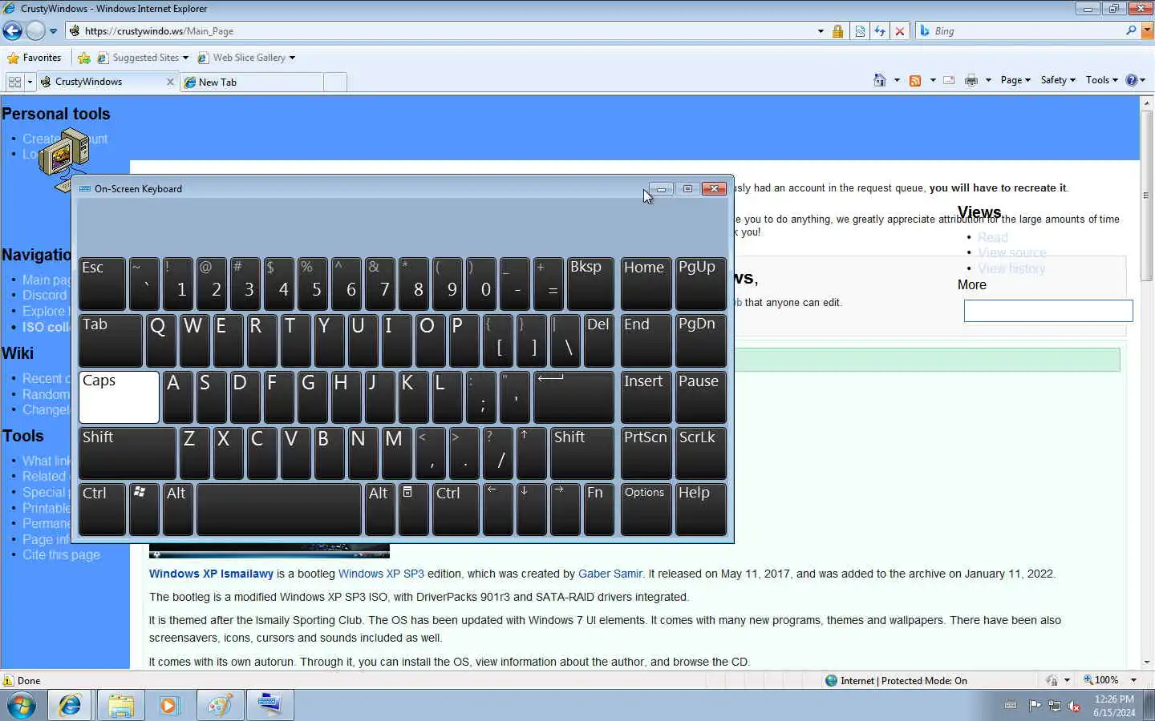Click the Options key on keyboard
Screen dimensions: 1155x721
tap(646, 509)
